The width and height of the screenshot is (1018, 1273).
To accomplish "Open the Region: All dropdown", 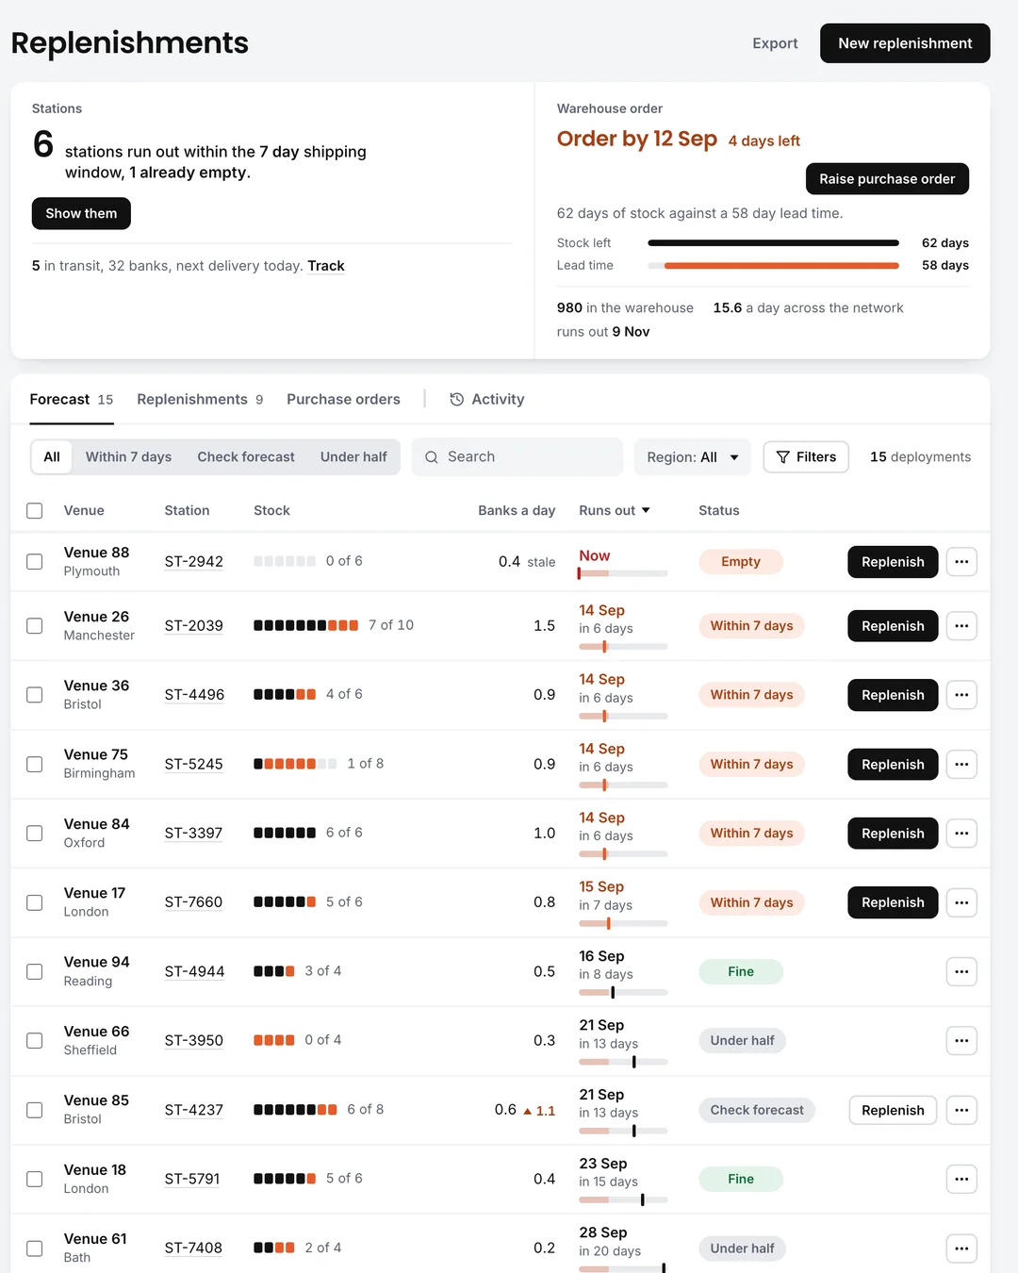I will (693, 457).
